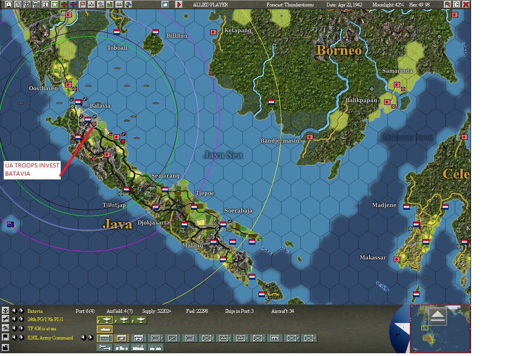This screenshot has height=356, width=523.
Task: Click the minimap overview in corner
Action: pyautogui.click(x=440, y=329)
